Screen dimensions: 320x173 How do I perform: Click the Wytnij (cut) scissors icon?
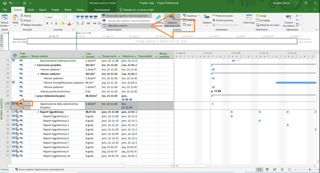pyautogui.click(x=22, y=16)
